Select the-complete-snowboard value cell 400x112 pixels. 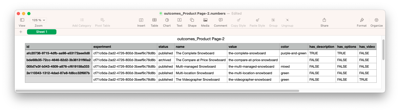[253, 53]
